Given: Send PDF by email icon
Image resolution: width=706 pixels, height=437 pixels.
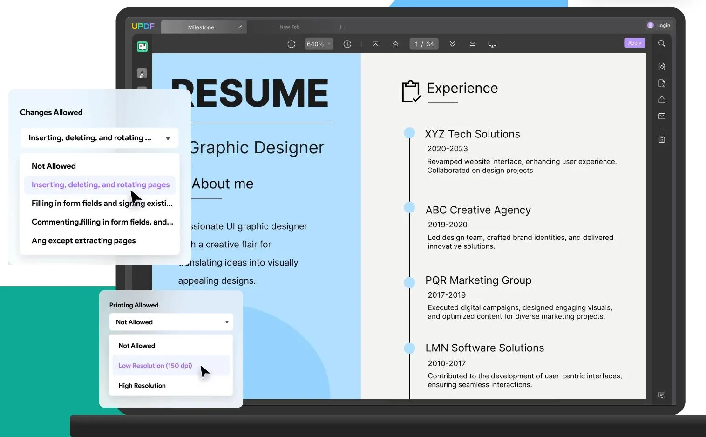Looking at the screenshot, I should pyautogui.click(x=662, y=116).
